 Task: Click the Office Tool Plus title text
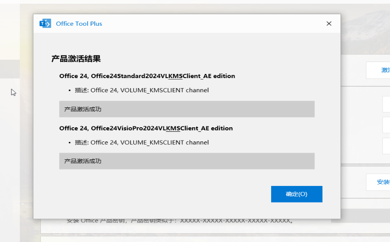(x=79, y=24)
